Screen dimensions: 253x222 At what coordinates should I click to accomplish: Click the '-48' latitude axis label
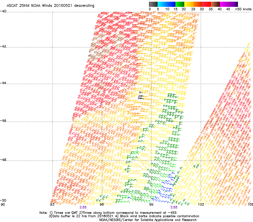click(3, 160)
